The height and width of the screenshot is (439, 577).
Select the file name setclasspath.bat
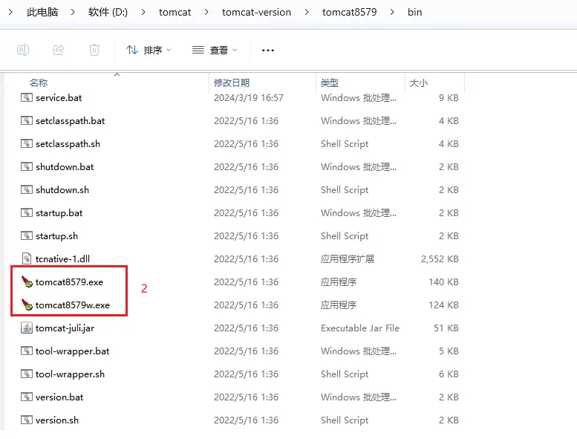(x=71, y=120)
